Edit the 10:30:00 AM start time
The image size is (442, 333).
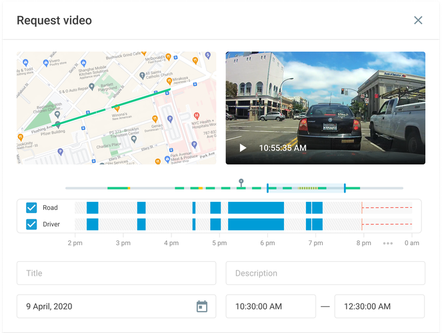[x=271, y=306]
